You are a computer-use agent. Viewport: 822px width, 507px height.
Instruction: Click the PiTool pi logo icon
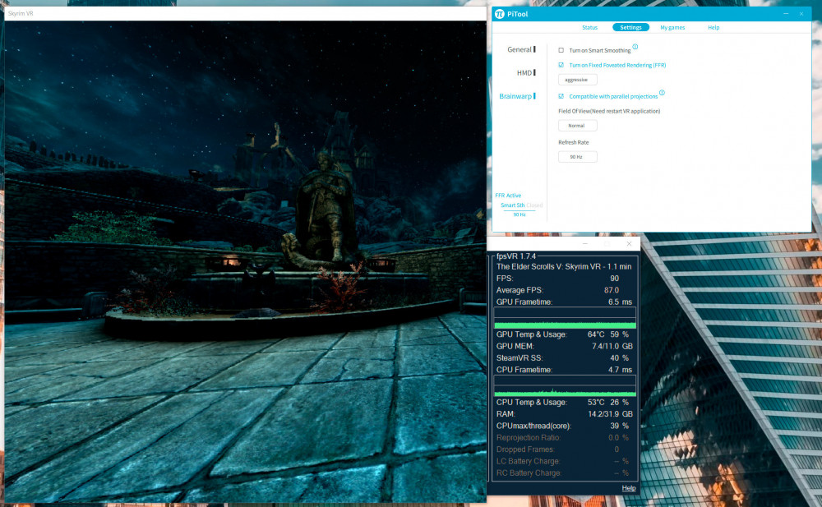499,14
